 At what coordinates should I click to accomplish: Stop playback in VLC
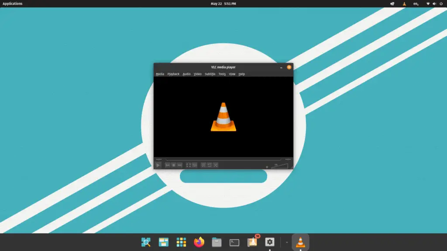tap(174, 165)
